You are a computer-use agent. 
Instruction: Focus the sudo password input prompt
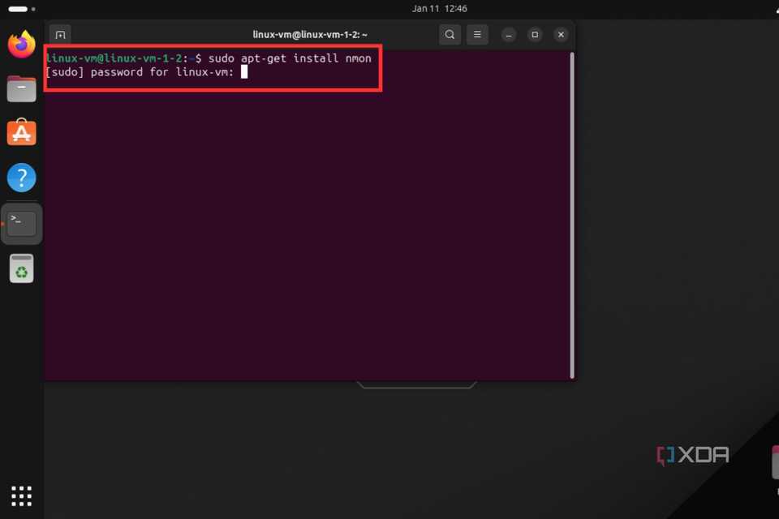(x=243, y=72)
